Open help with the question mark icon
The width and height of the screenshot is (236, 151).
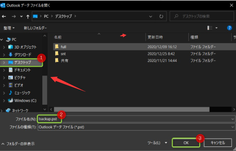click(x=229, y=28)
